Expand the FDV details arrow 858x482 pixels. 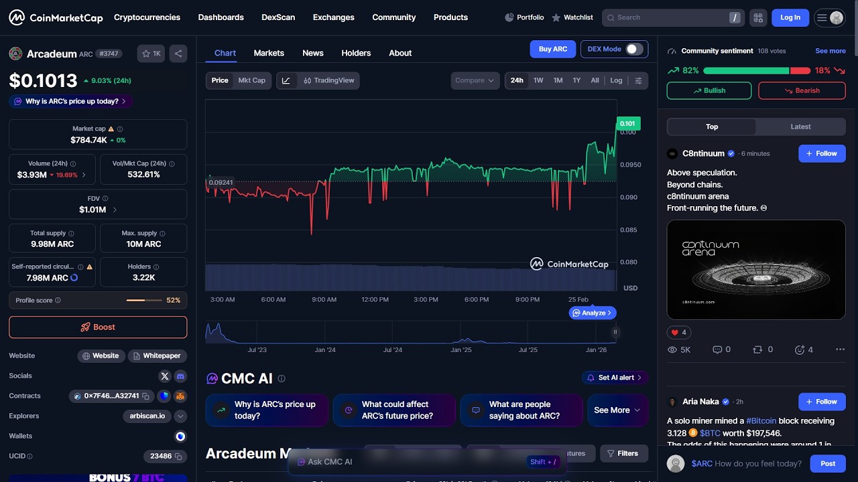click(115, 210)
